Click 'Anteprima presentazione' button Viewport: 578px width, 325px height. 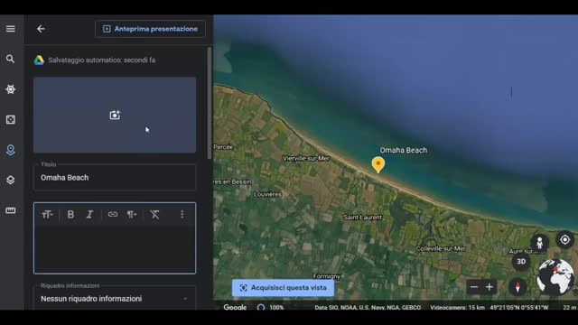(151, 29)
